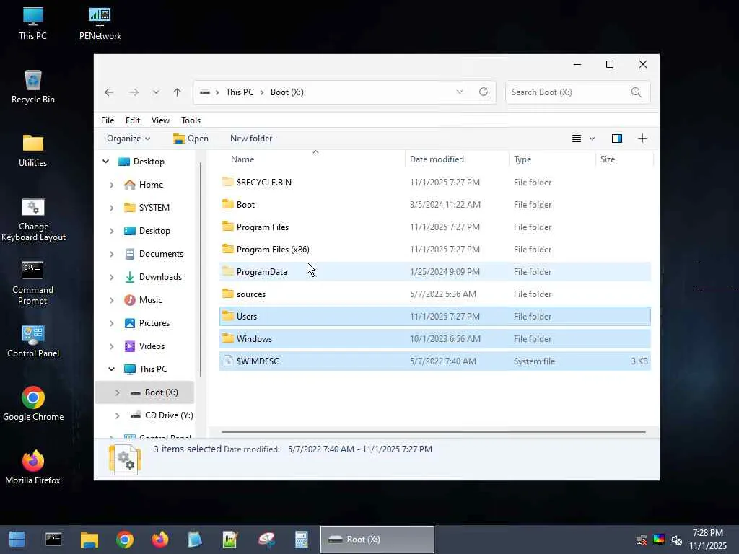Image resolution: width=739 pixels, height=554 pixels.
Task: Click the Open toolbar button
Action: (x=191, y=138)
